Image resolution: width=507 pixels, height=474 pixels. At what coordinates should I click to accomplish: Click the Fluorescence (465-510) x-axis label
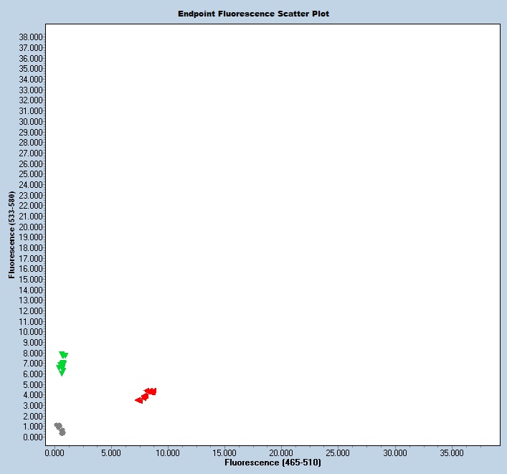(273, 463)
